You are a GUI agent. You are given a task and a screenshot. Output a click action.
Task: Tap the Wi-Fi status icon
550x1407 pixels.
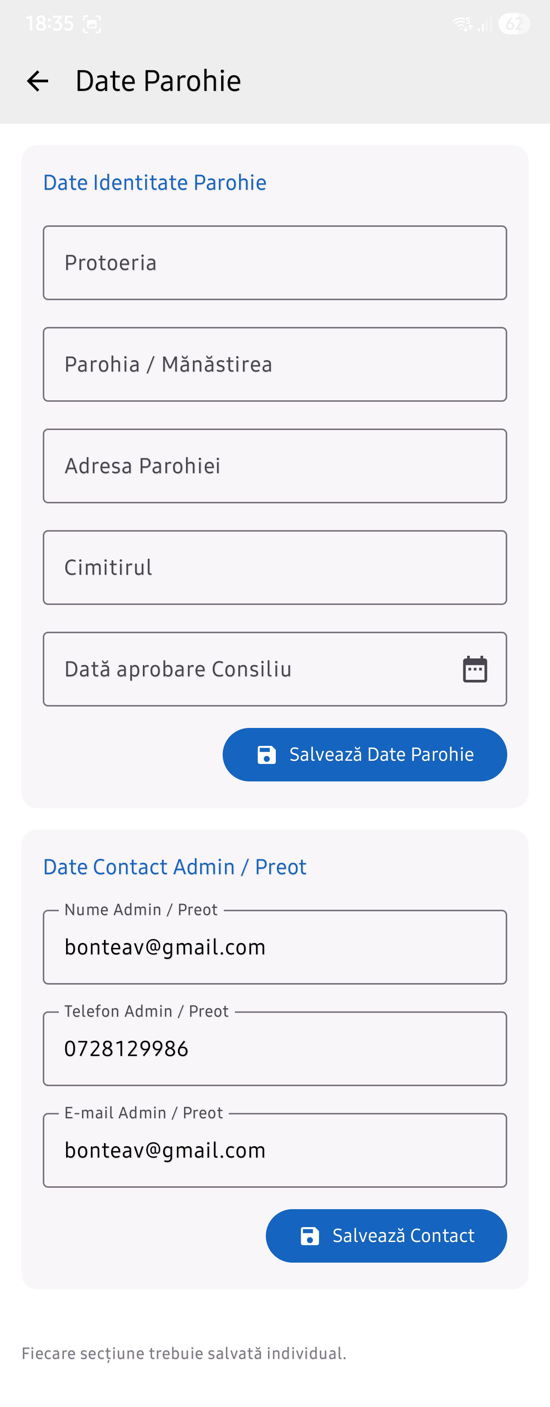tap(461, 23)
